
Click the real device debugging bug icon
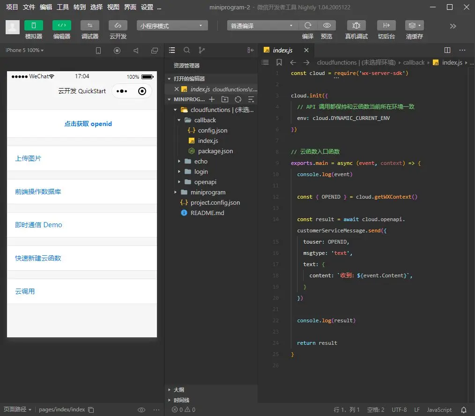[x=356, y=25]
